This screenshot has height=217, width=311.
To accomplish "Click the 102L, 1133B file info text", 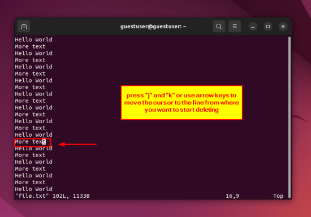I will [x=71, y=196].
